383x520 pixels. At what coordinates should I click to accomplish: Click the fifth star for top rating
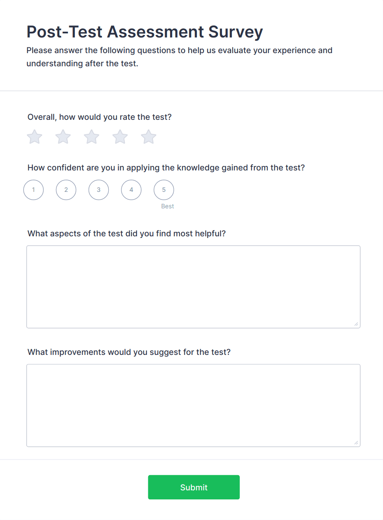tap(149, 137)
